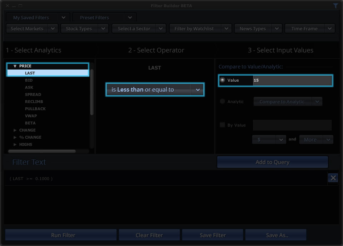The height and width of the screenshot is (246, 343).
Task: Remove the LAST >= 0.1000 query with X
Action: (333, 178)
